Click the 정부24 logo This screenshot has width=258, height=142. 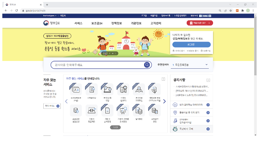[x=52, y=23]
